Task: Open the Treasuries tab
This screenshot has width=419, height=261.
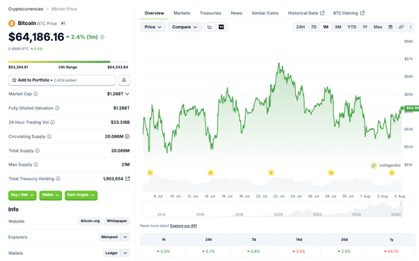Action: [x=210, y=13]
